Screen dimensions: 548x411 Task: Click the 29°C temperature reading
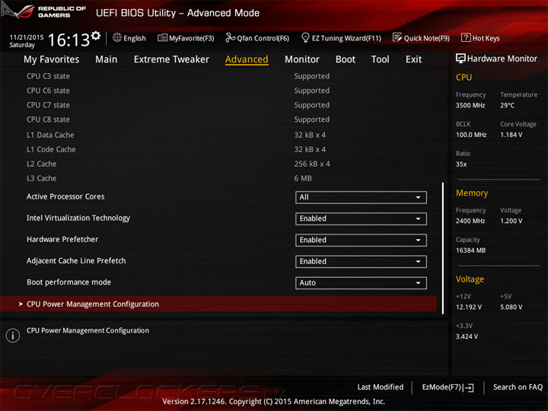pos(507,105)
